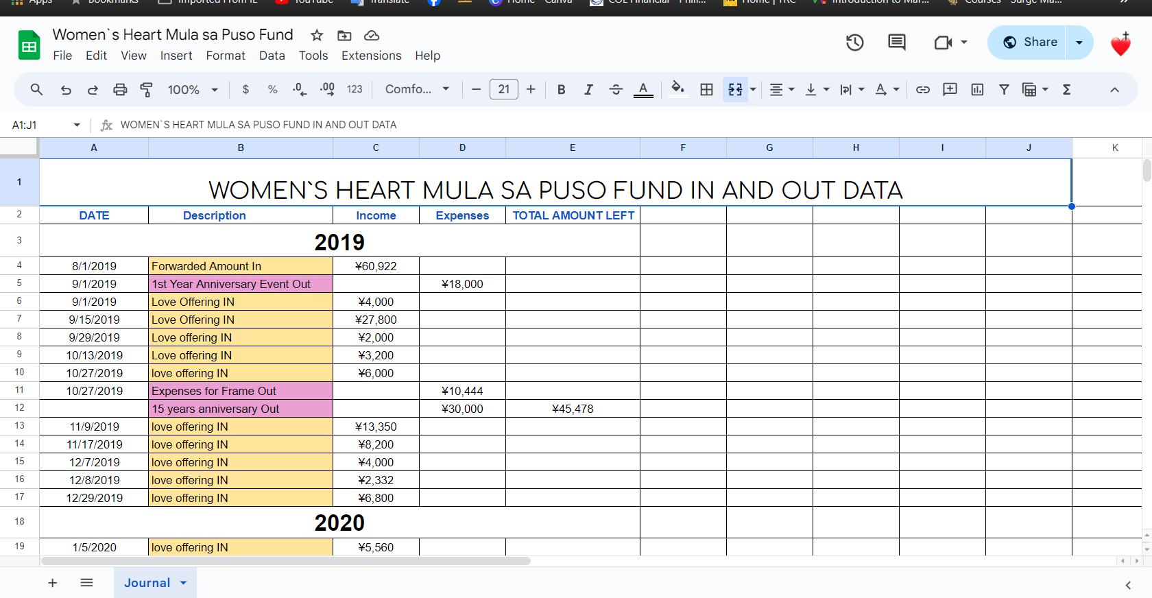
Task: Pick a text color
Action: tap(643, 89)
